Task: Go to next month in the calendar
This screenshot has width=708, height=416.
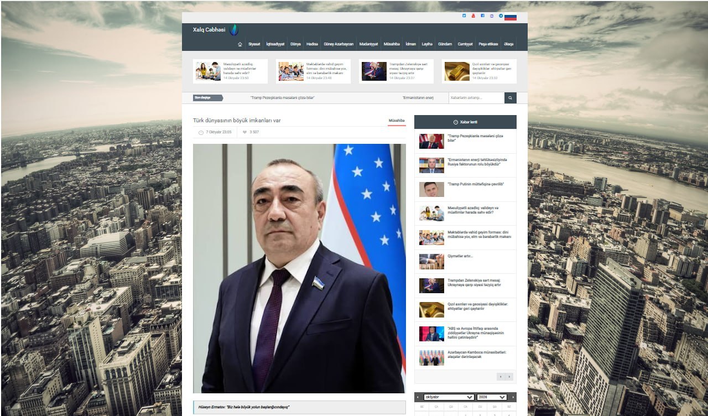Action: (x=513, y=397)
